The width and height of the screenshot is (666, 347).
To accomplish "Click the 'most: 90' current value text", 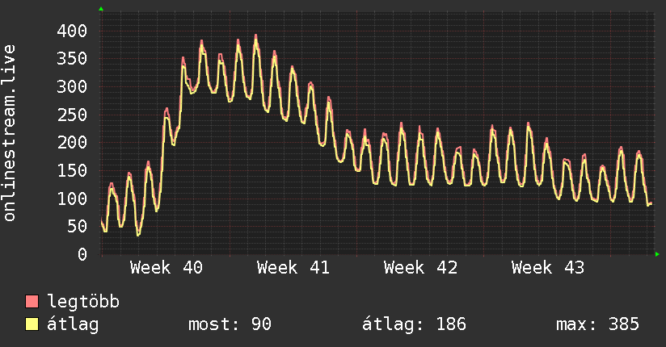I will coord(230,324).
